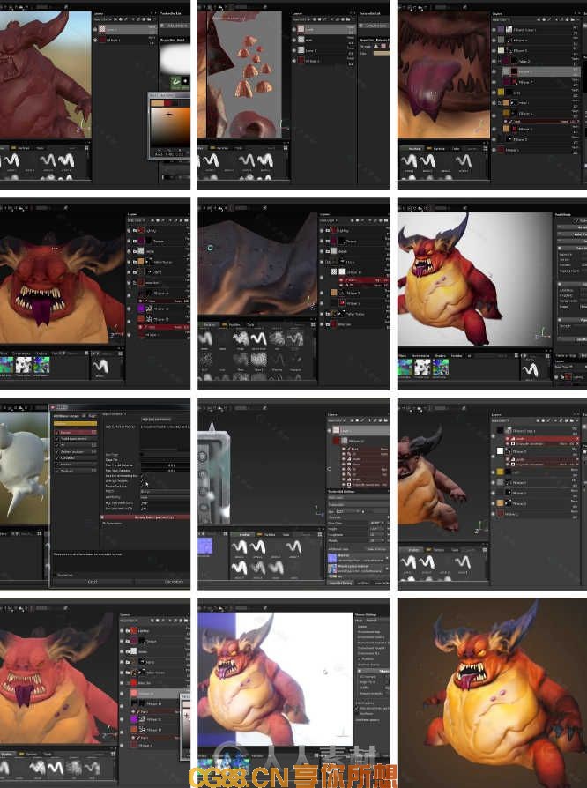Click shelf grid-view icon in tongue close-up screenshot
587x788 pixels.
486,148
